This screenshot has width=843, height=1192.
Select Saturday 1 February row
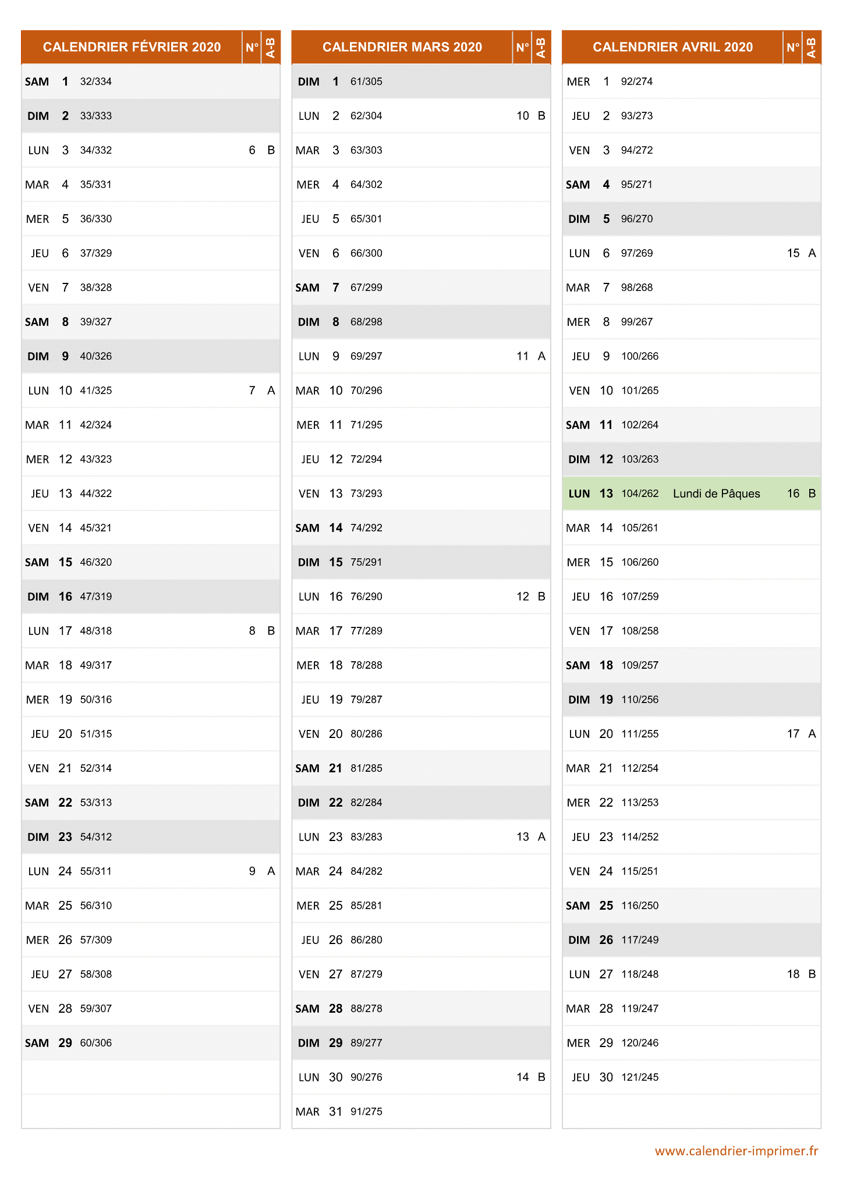pyautogui.click(x=151, y=81)
